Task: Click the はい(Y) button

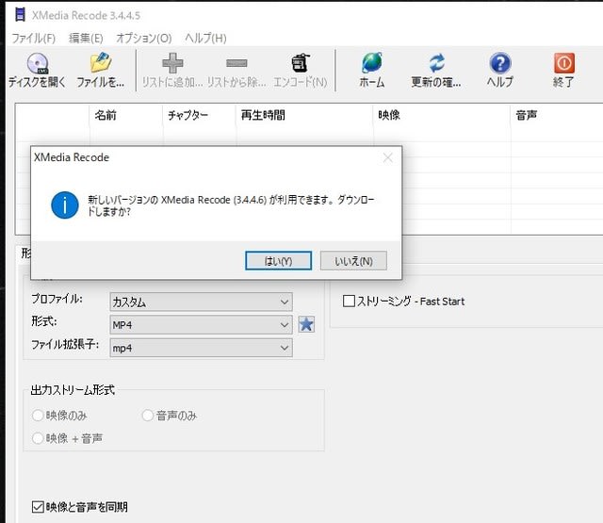Action: point(279,261)
